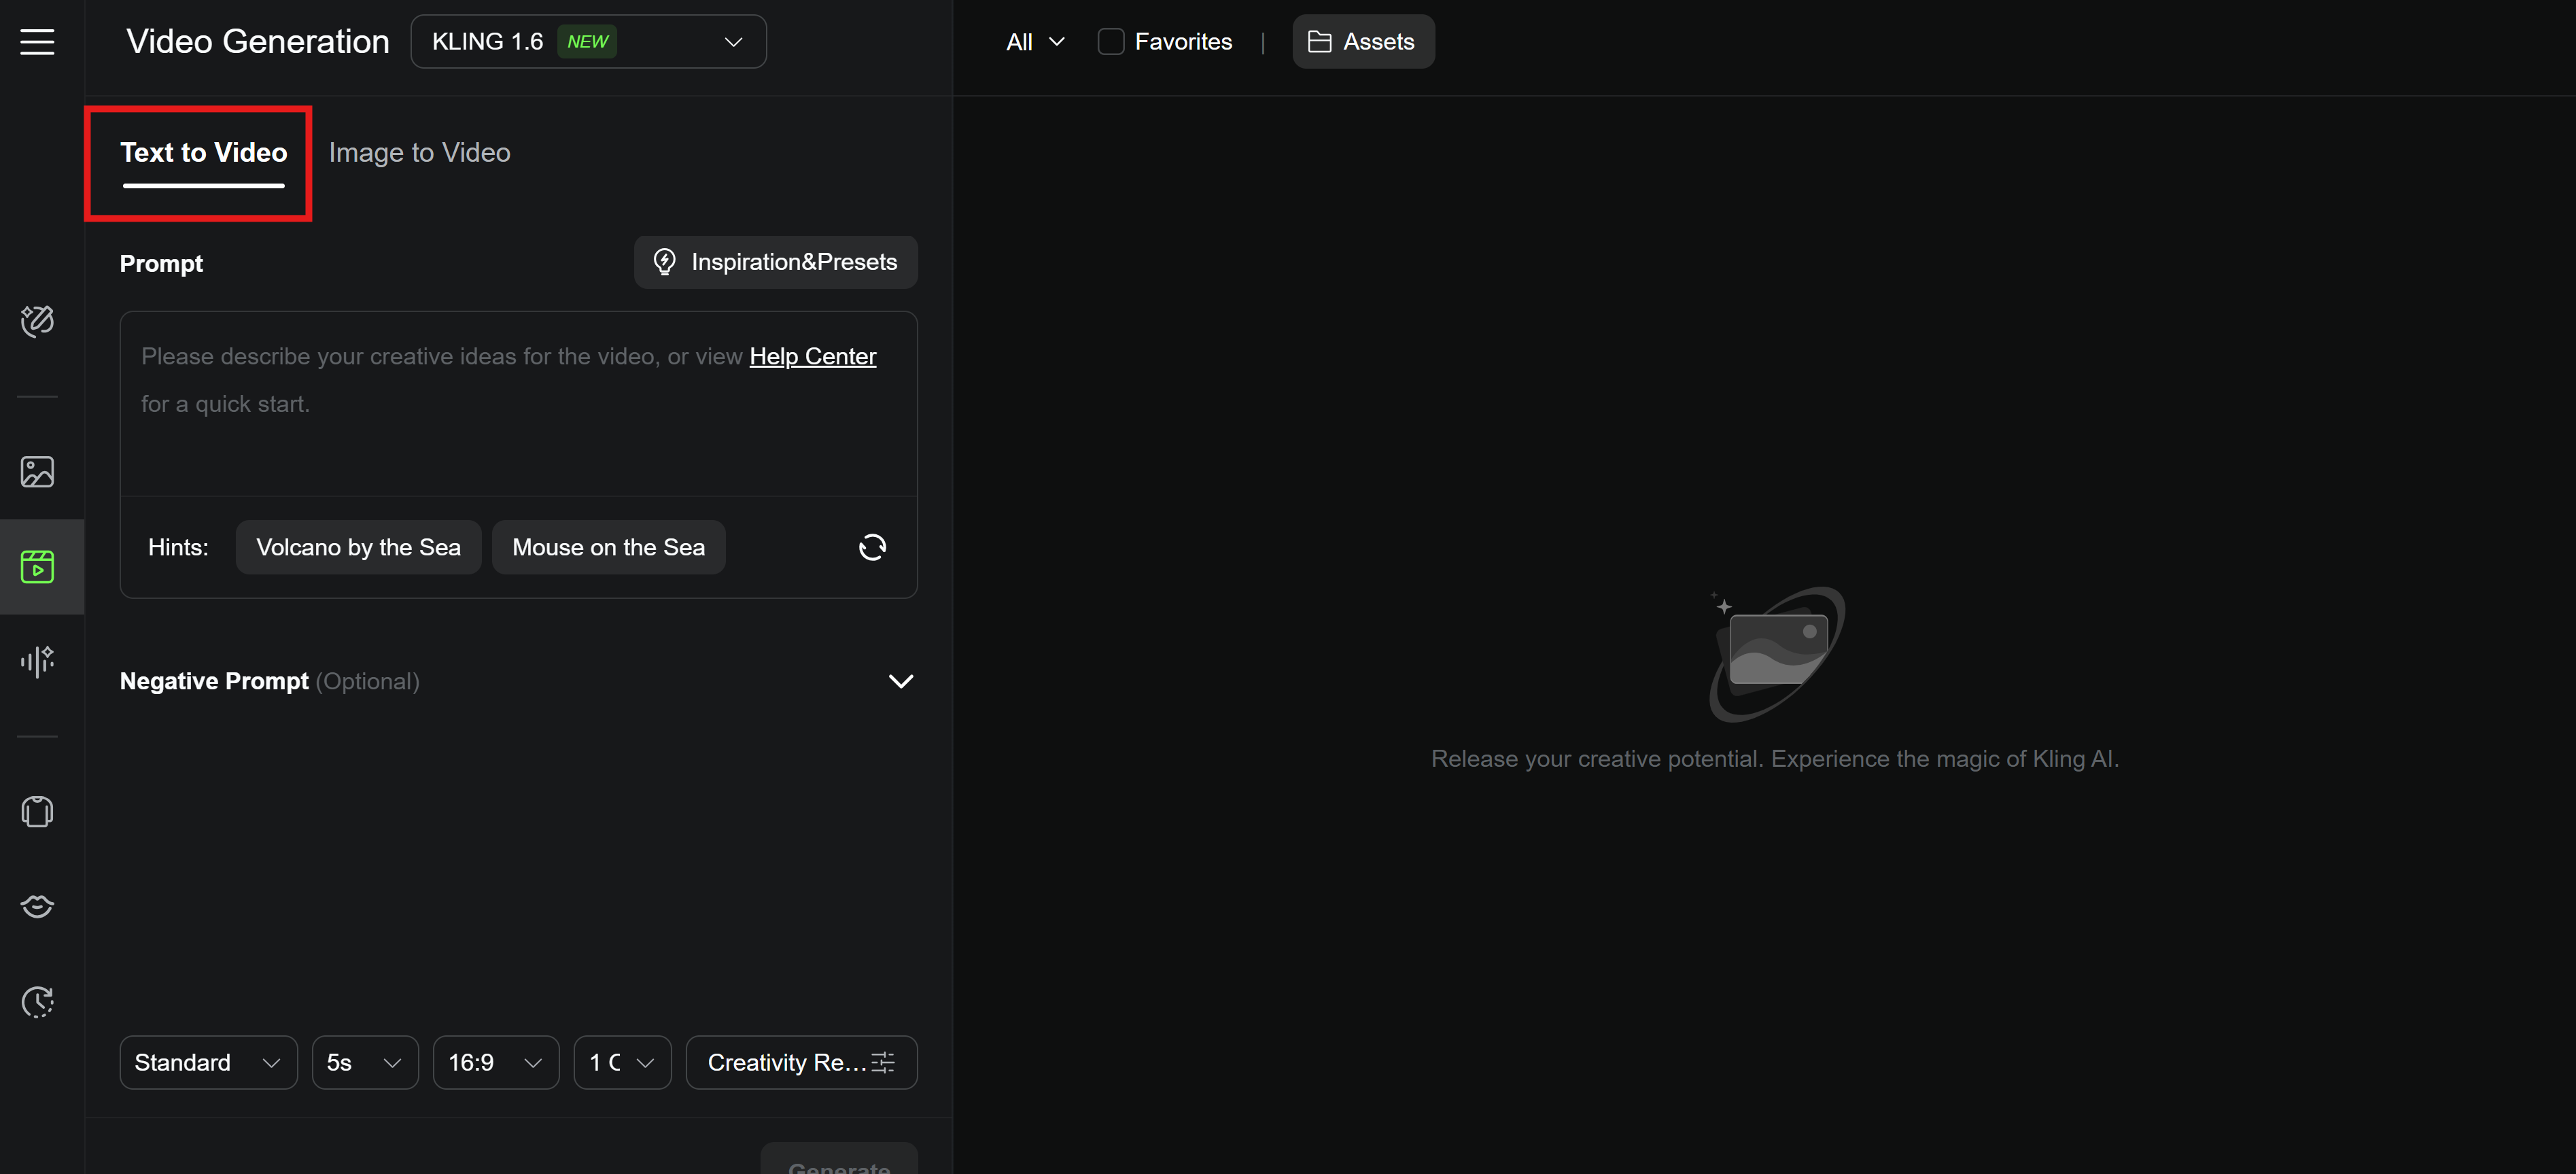
Task: Open the KLING 1.6 model dropdown
Action: [x=588, y=42]
